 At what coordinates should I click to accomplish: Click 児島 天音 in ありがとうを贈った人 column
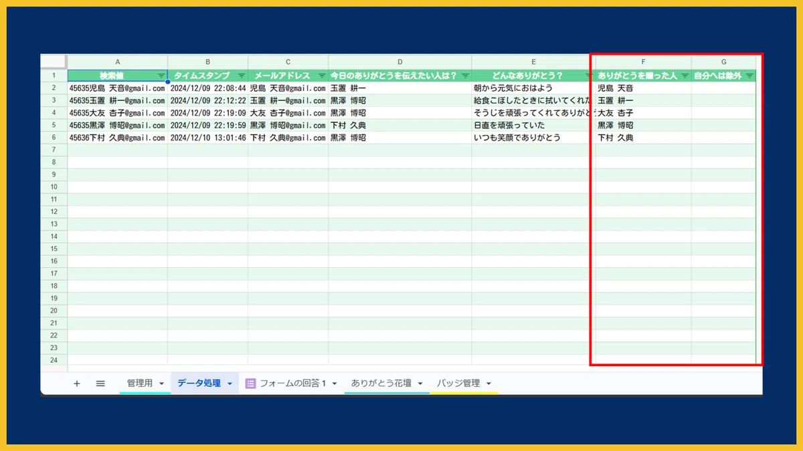643,88
